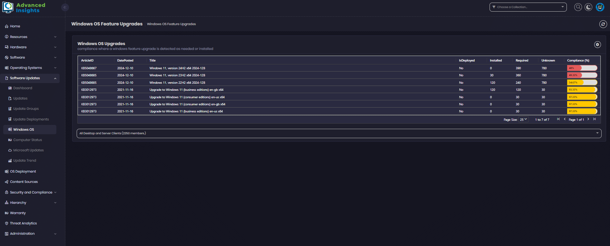
Task: Click the 48% compliance progress bar
Action: pyautogui.click(x=582, y=68)
